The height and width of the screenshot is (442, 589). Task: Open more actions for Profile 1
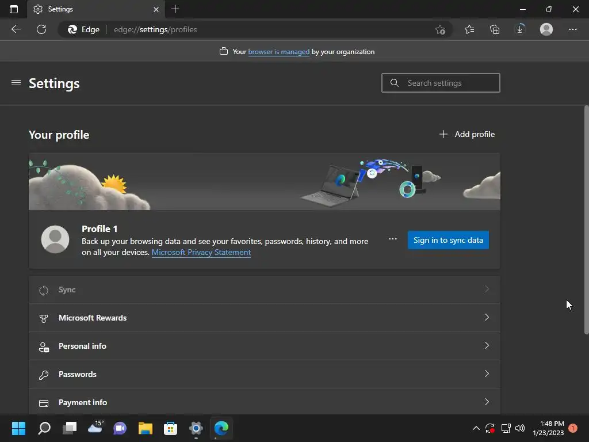392,239
